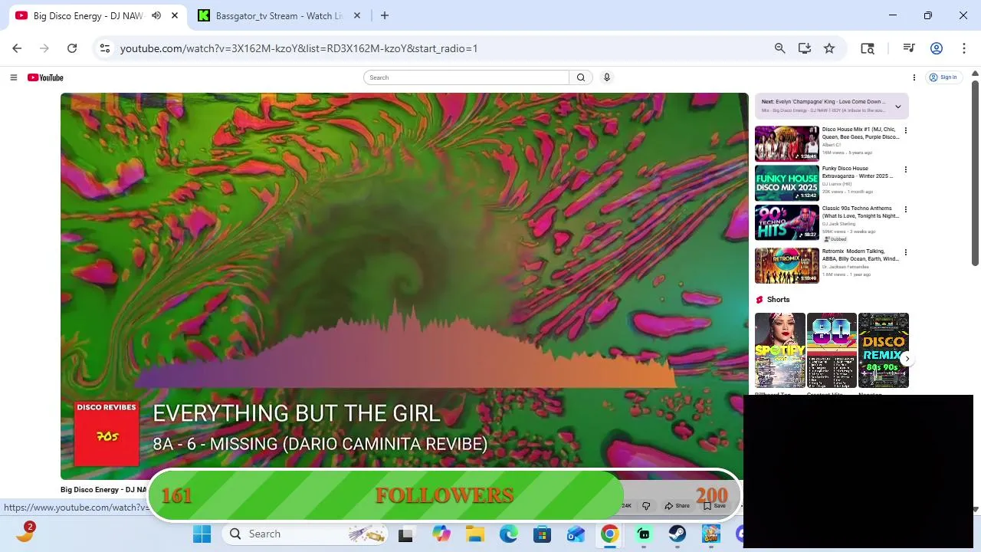Screen dimensions: 981x552
Task: Dislike the video with the thumbs-down button
Action: click(x=646, y=506)
